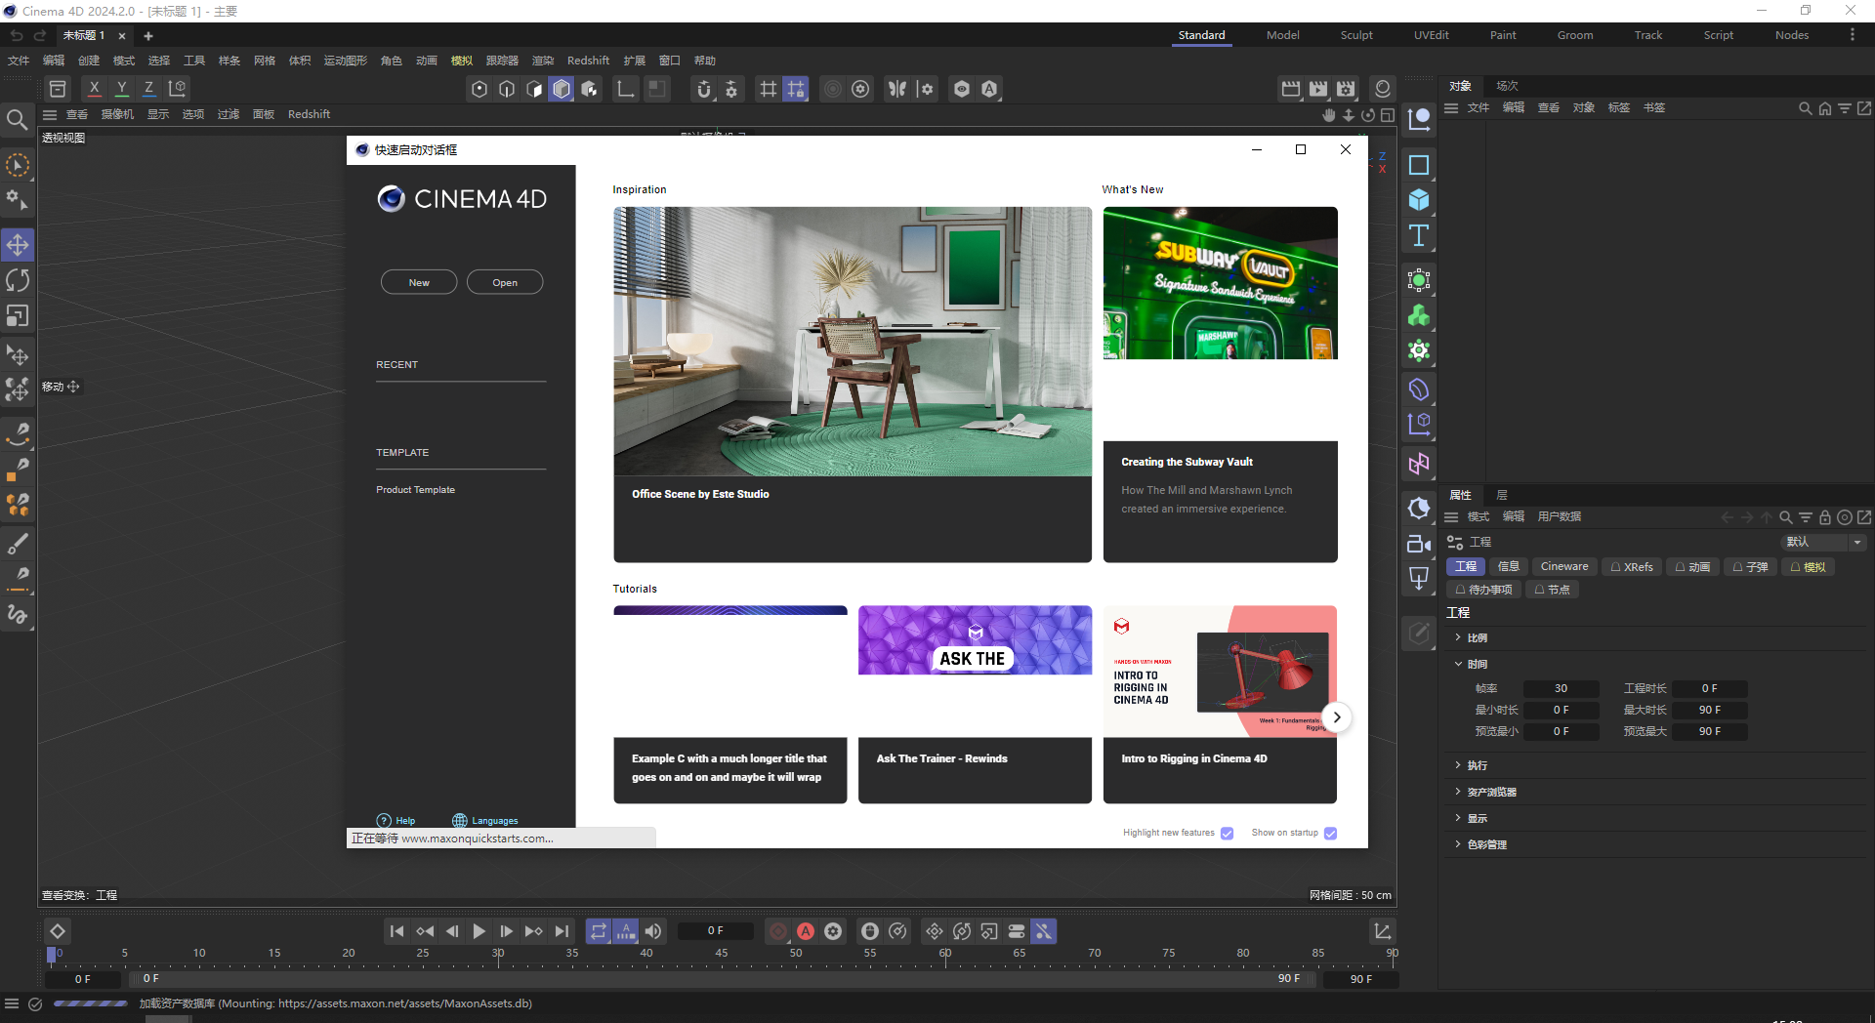Toggle Y axis lock

tap(121, 89)
